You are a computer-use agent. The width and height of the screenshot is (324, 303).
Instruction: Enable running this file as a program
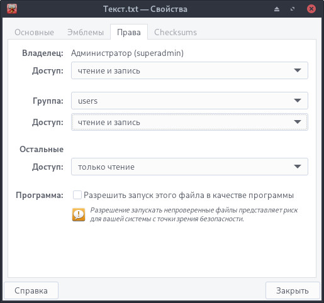(x=77, y=195)
